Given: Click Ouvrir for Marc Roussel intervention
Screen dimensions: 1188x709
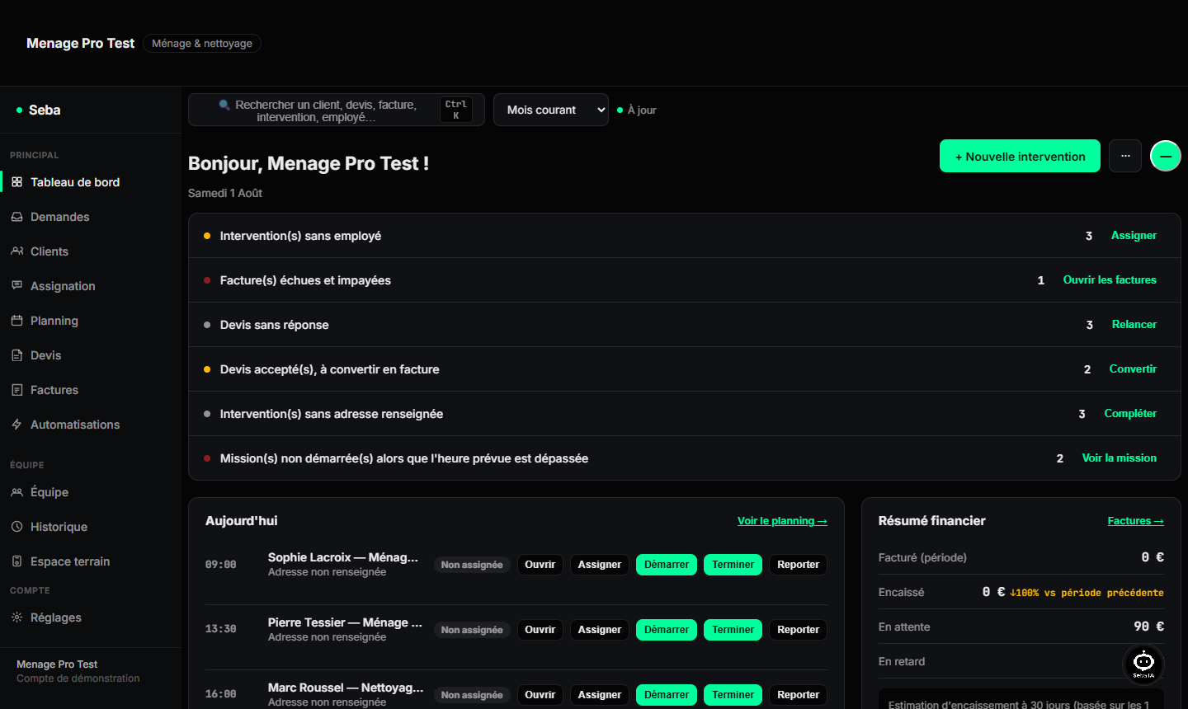Looking at the screenshot, I should click(540, 695).
